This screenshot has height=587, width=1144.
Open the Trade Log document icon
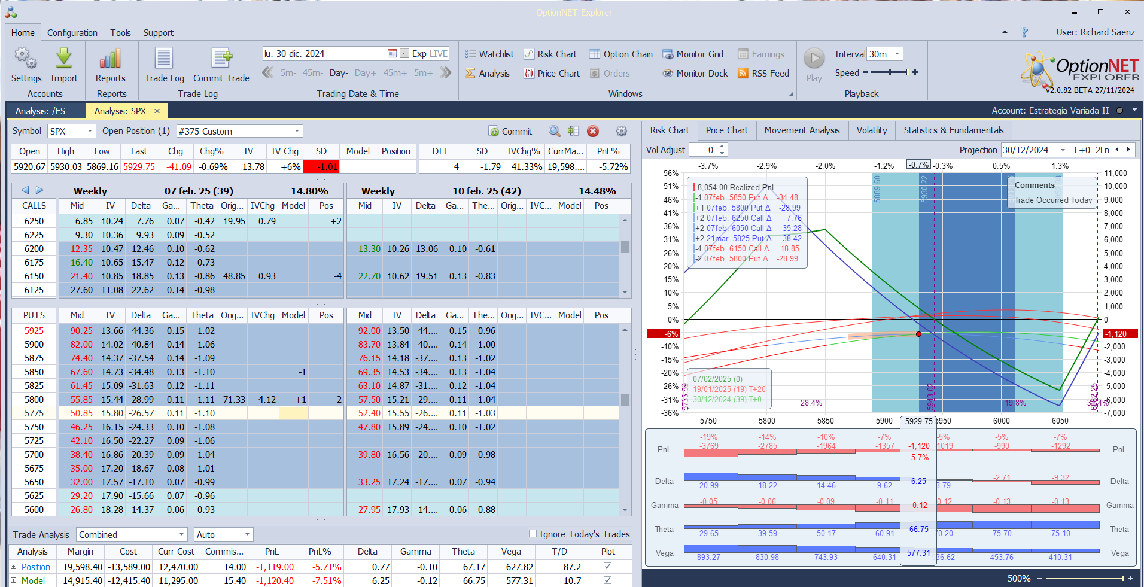coord(164,59)
